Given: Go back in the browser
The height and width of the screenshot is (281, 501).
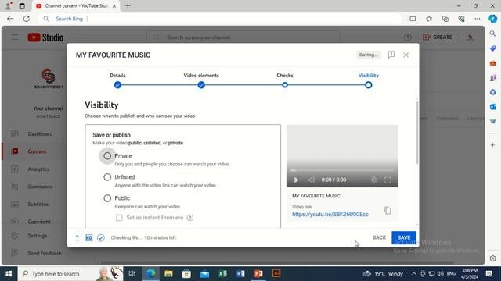Looking at the screenshot, I should [x=10, y=19].
